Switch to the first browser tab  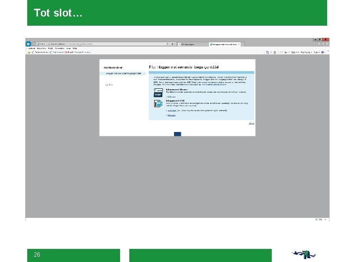pos(193,44)
